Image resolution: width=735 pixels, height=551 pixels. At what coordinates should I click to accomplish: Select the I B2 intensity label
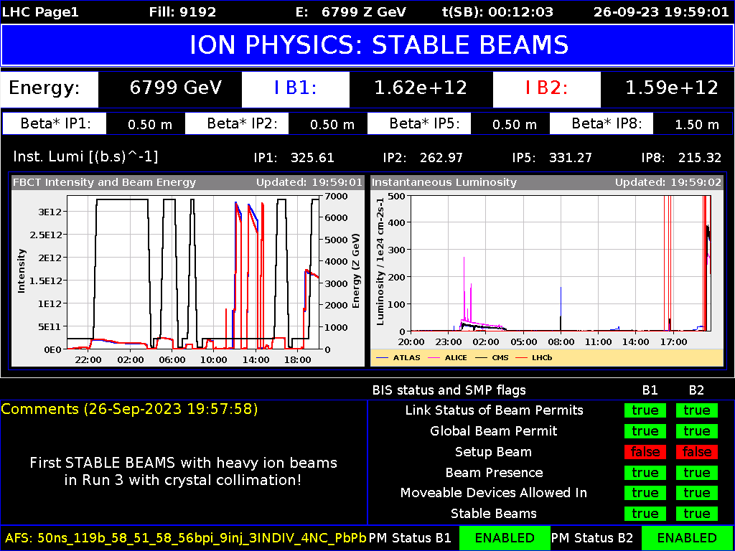pyautogui.click(x=546, y=88)
